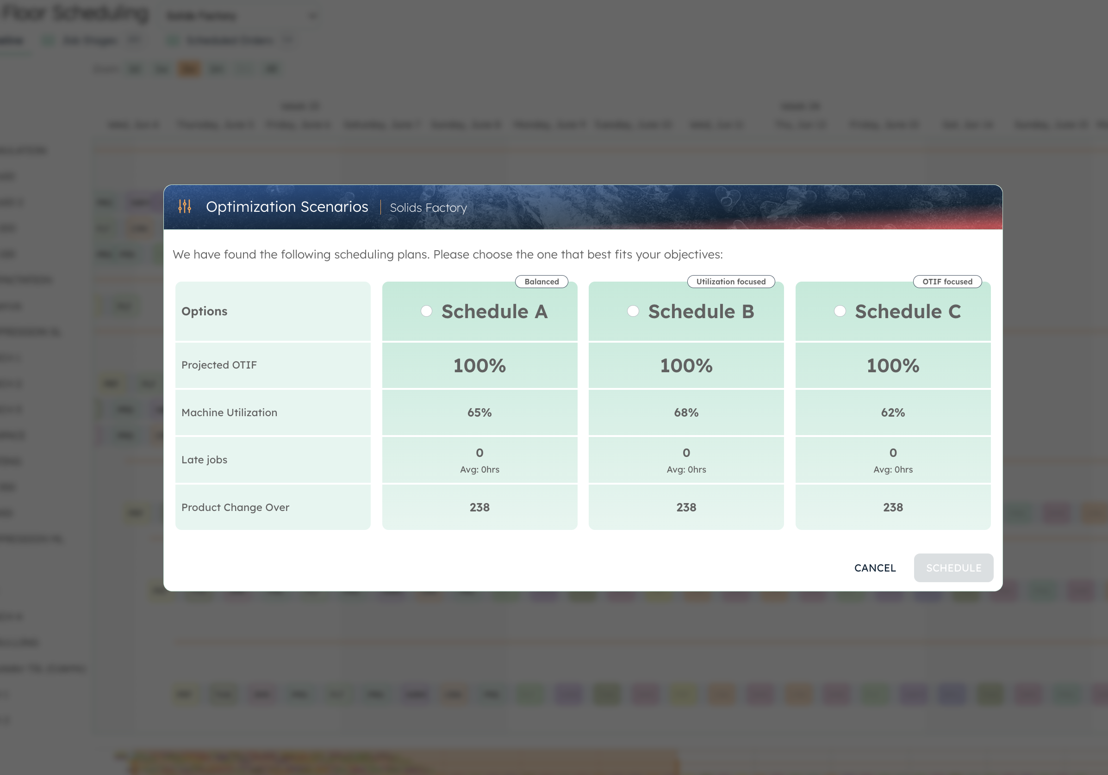Click the Late jobs row label
Screen dimensions: 1108x775
point(204,460)
